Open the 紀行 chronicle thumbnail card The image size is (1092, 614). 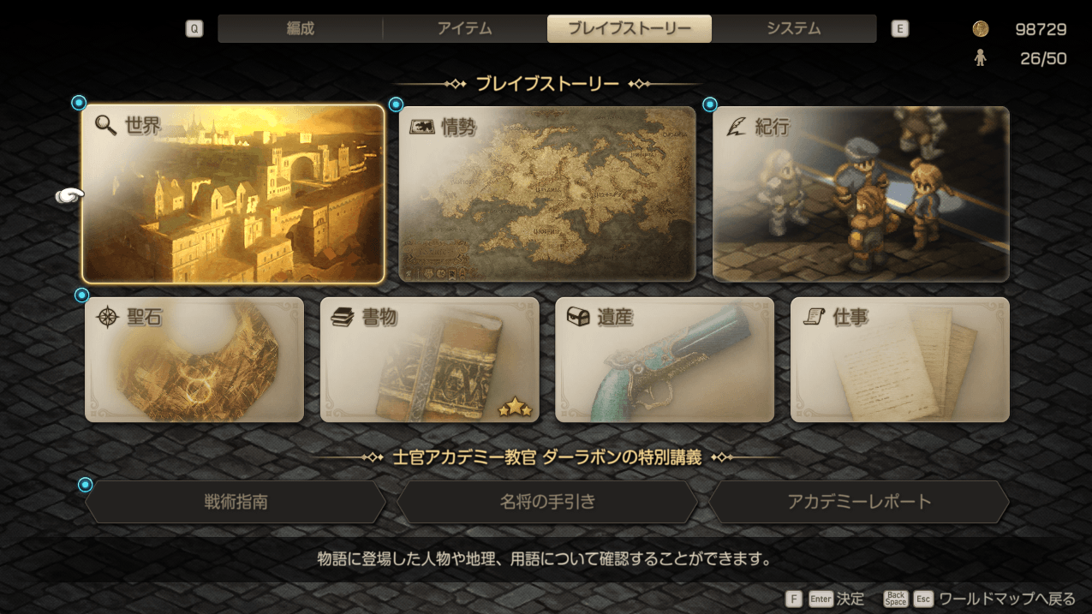click(861, 194)
